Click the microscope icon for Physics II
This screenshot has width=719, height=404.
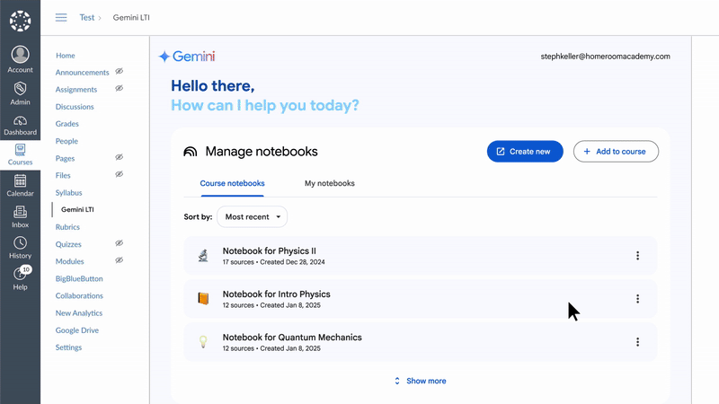pyautogui.click(x=203, y=256)
